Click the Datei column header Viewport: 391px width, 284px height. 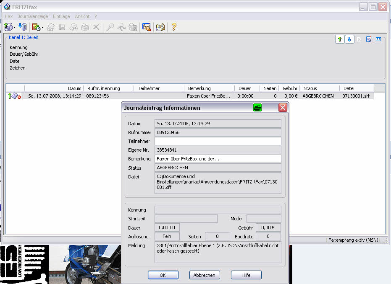pos(357,88)
